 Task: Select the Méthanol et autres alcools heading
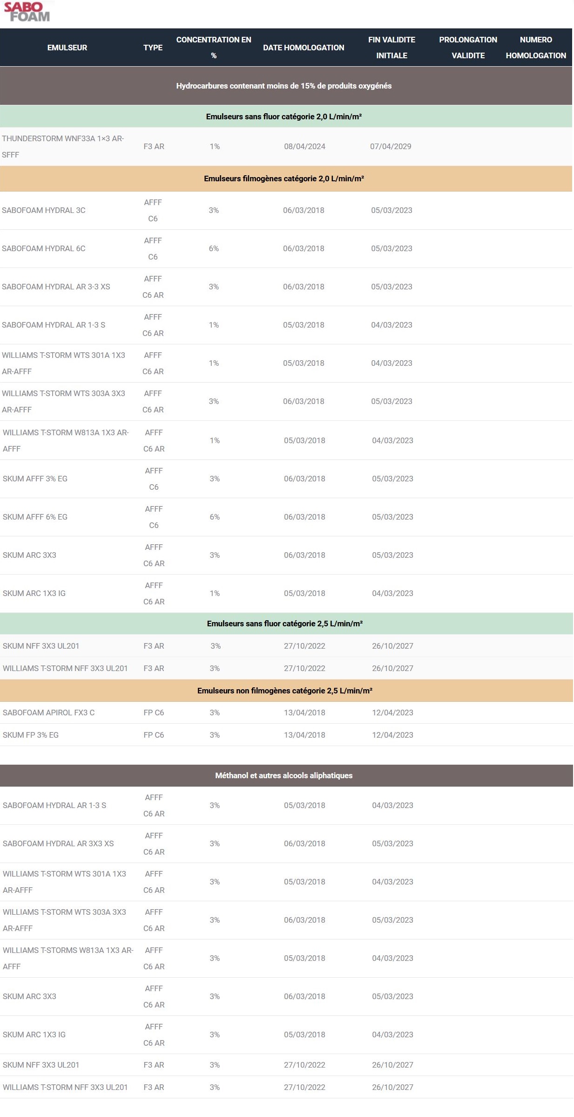pyautogui.click(x=284, y=775)
